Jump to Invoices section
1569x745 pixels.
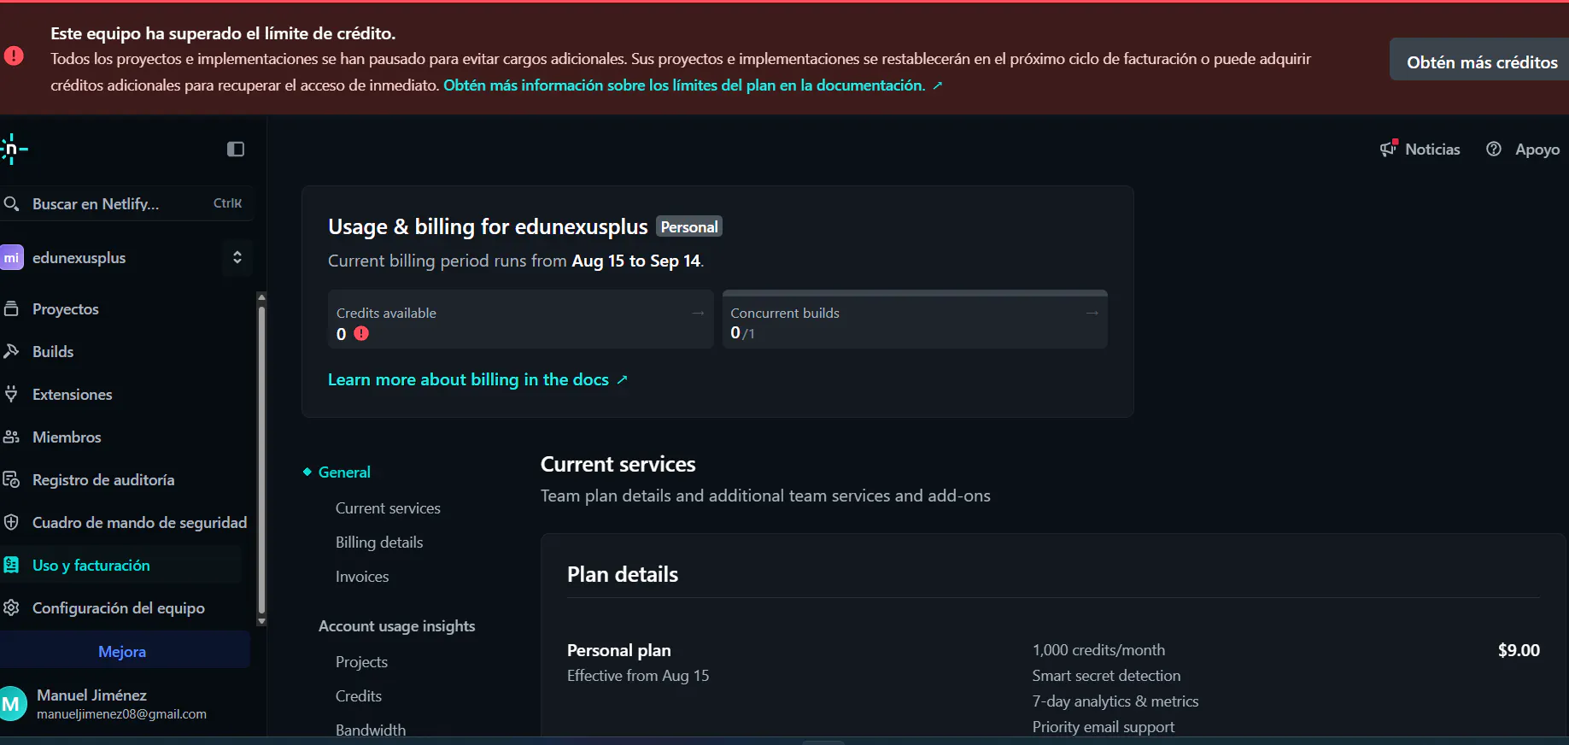pos(362,577)
